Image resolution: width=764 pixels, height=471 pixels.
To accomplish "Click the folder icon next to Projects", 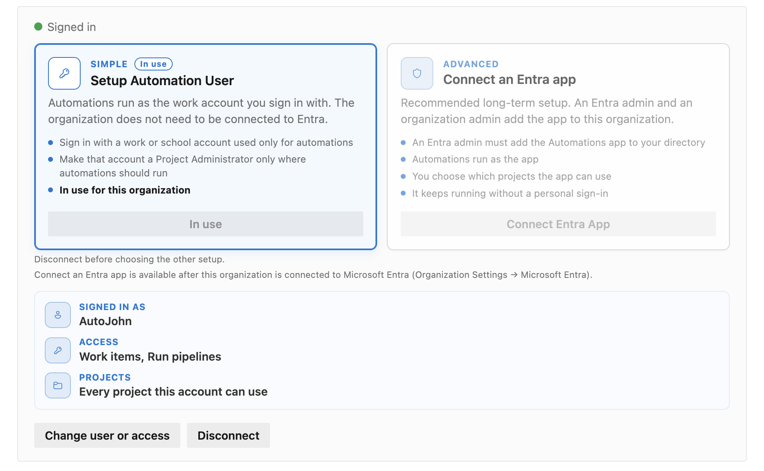I will (x=58, y=385).
